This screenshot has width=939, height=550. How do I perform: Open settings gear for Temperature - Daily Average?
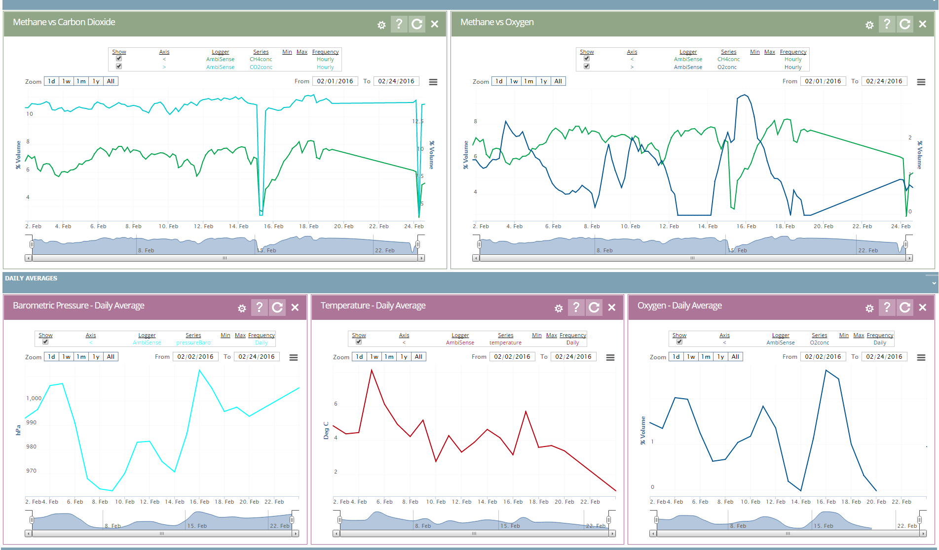point(559,308)
